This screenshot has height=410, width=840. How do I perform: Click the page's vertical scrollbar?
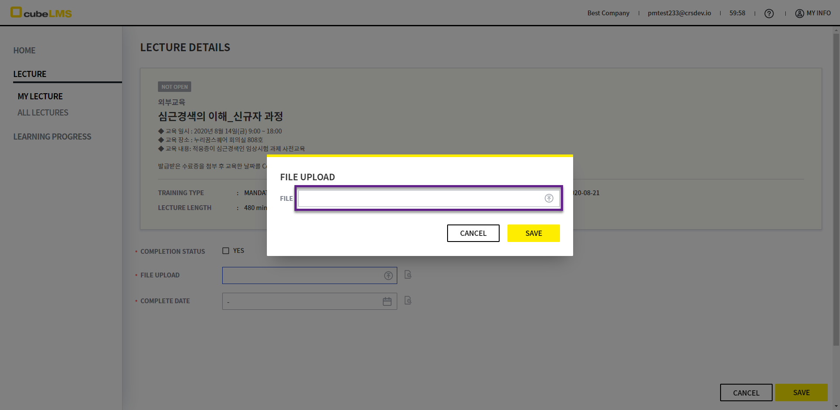pos(836,188)
